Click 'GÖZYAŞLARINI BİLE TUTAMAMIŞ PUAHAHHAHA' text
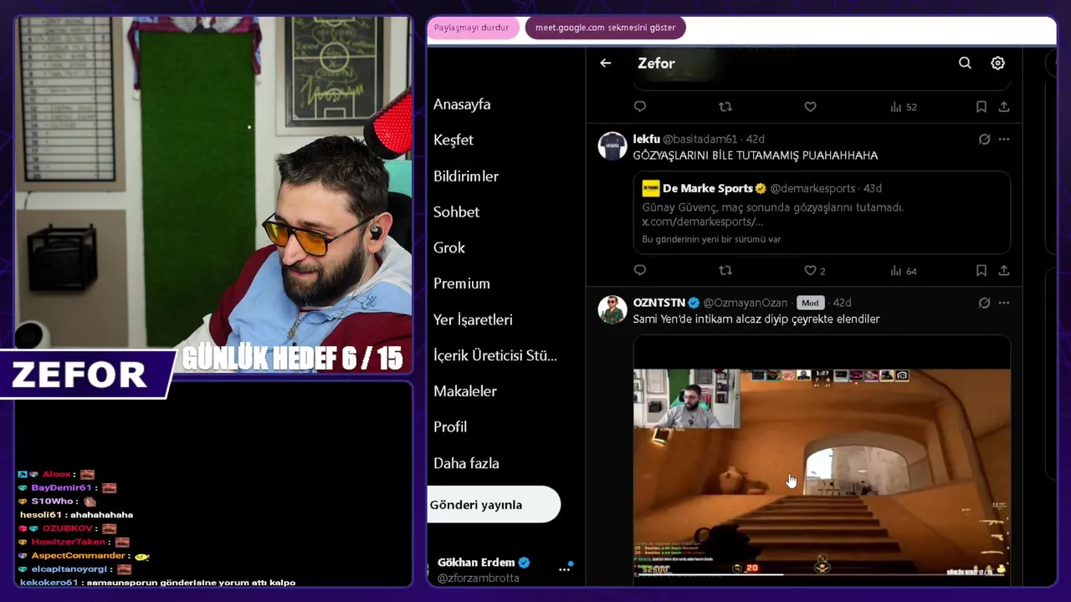The height and width of the screenshot is (602, 1071). click(x=756, y=156)
